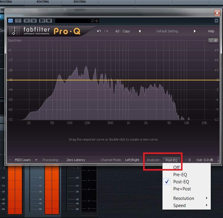Click the MIDI Learn indicator dot
Viewport: 223px width, 218px height.
click(x=10, y=160)
